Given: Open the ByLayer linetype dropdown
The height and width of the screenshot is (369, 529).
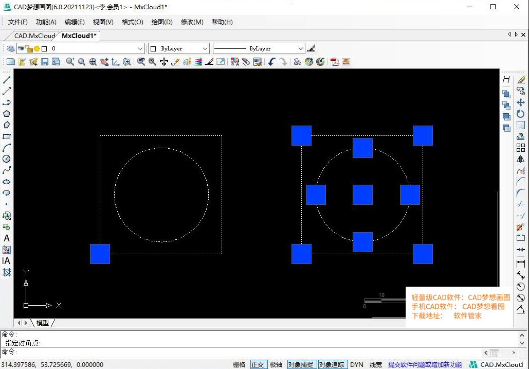Looking at the screenshot, I should (301, 48).
